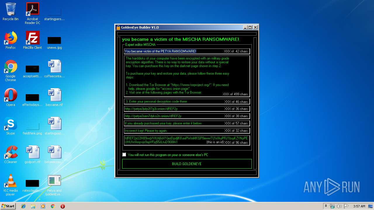The image size is (374, 210).
Task: Click the volume speaker tray icon
Action: [339, 206]
